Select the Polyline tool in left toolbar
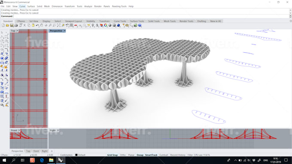Screen dimensions: 292x164 [2, 37]
